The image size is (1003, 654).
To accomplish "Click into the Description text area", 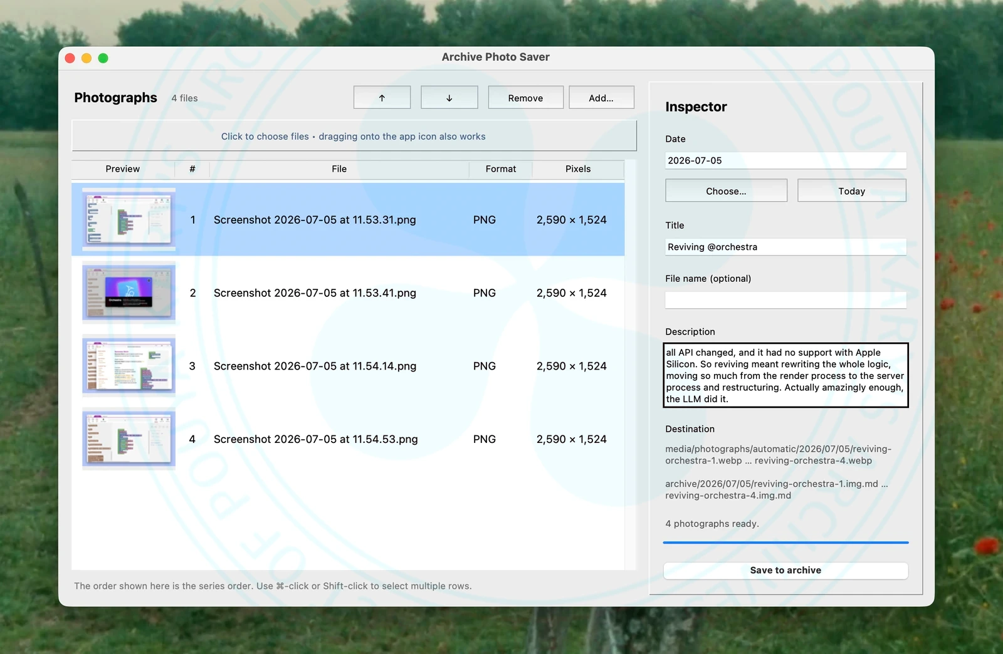I will [x=785, y=375].
